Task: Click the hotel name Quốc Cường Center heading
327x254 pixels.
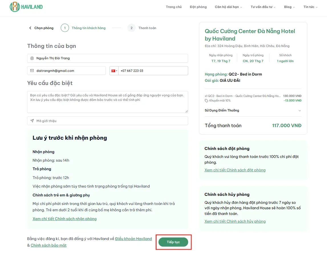Action: 250,35
